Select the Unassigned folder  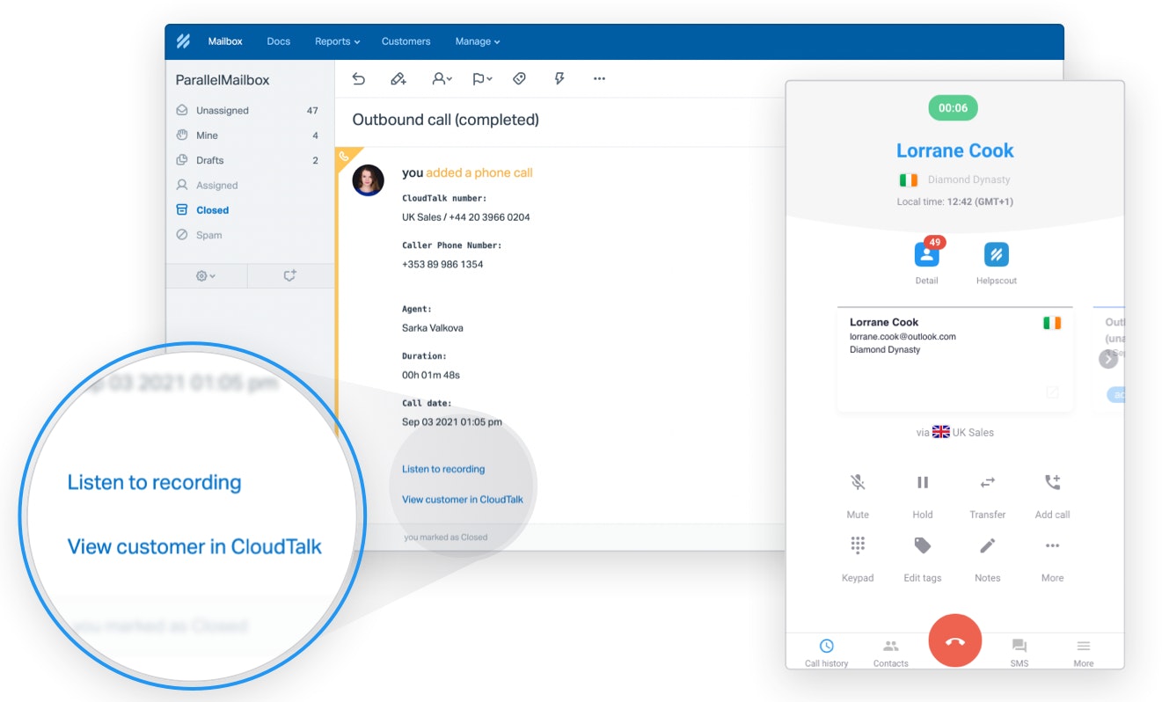coord(249,111)
